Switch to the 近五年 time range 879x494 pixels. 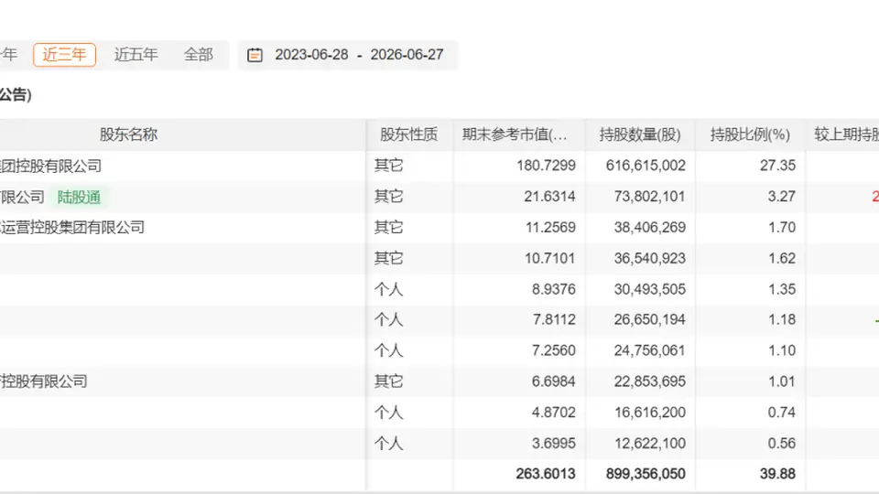tap(136, 55)
